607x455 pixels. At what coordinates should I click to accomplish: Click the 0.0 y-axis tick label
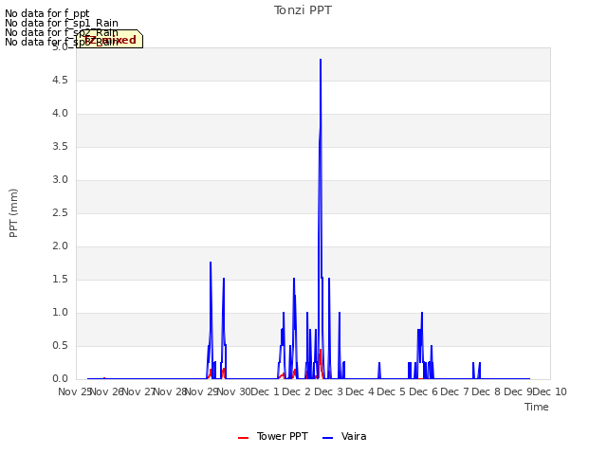coord(60,379)
